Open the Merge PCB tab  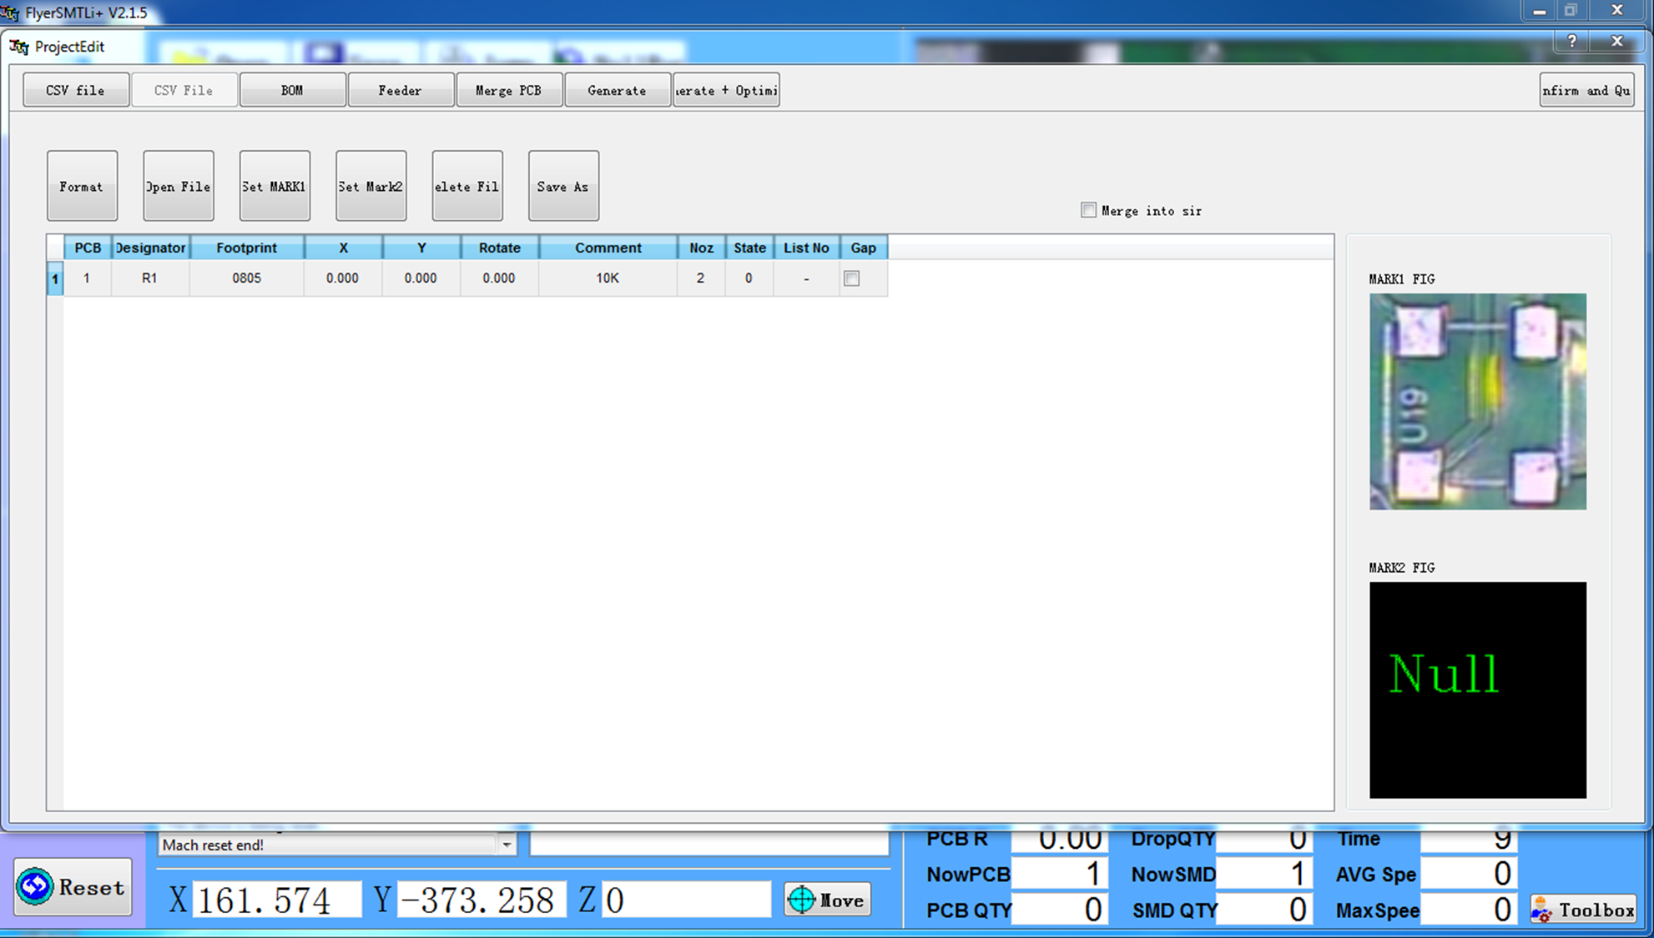509,90
